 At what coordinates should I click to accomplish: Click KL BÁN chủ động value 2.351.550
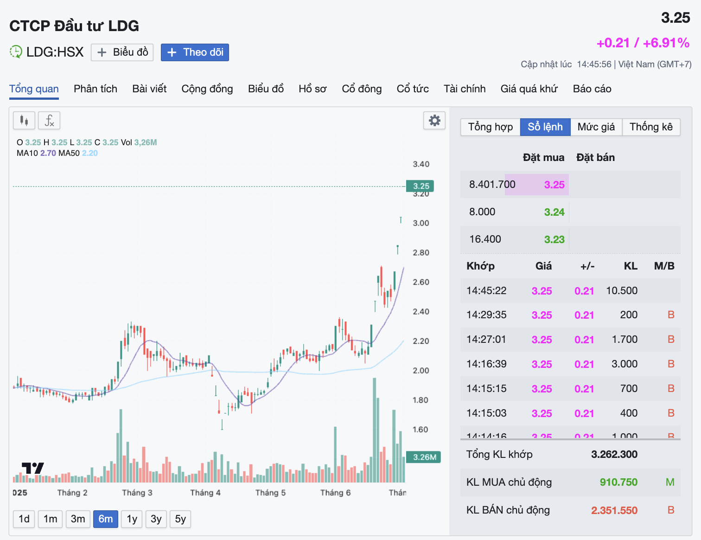click(x=614, y=510)
